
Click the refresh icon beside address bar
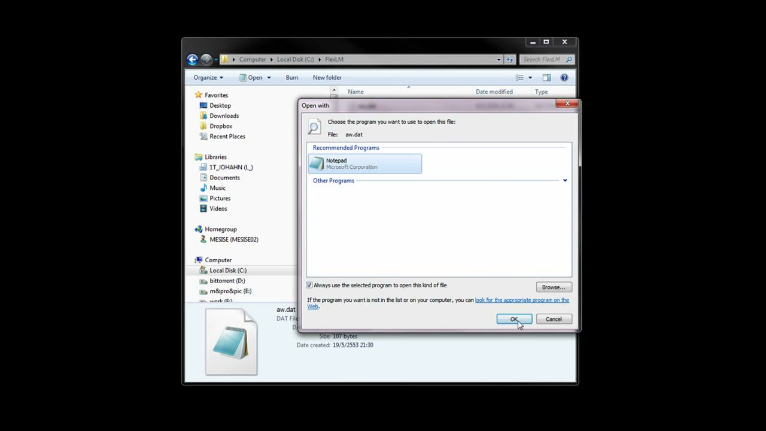510,59
